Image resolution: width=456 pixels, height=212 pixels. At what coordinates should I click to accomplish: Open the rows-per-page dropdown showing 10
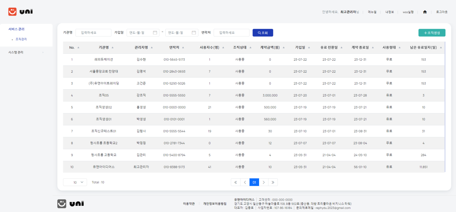tap(75, 182)
